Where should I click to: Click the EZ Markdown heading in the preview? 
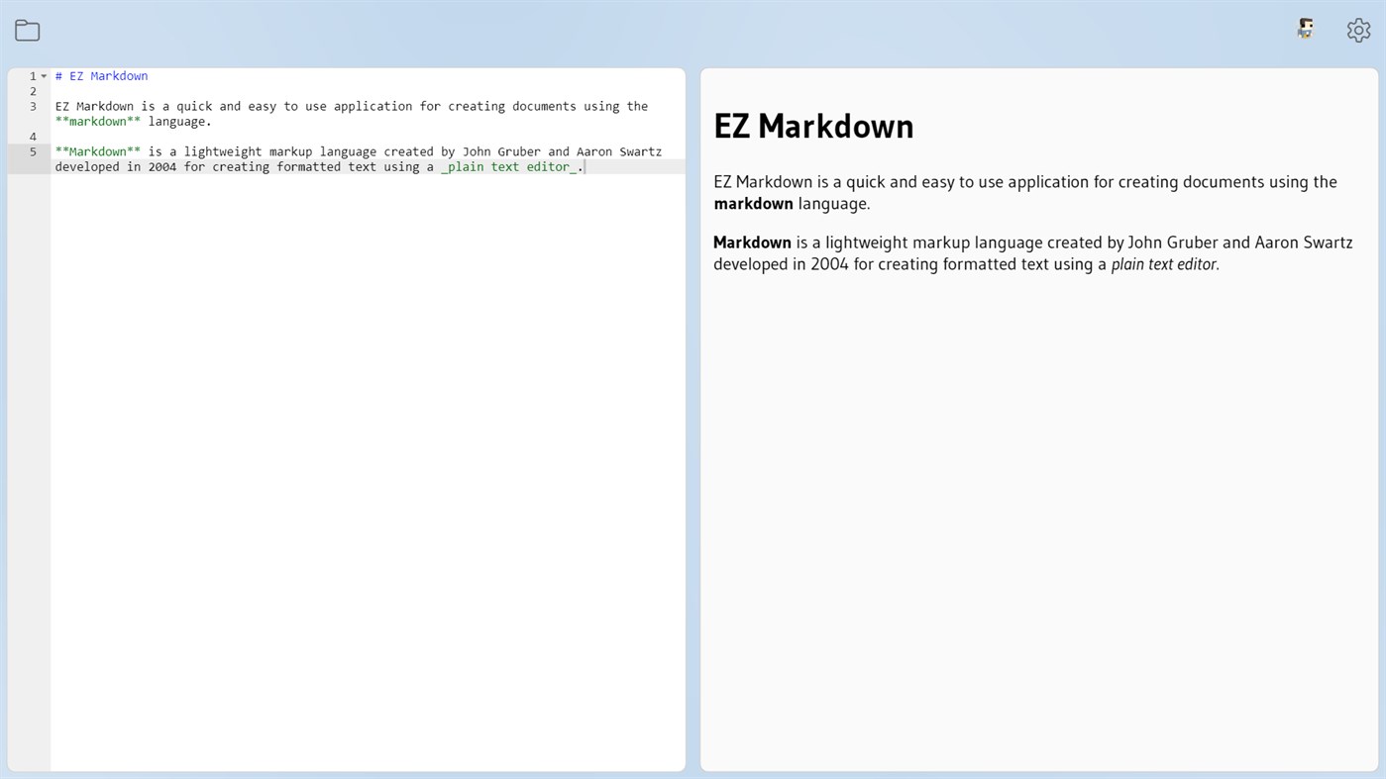coord(812,126)
